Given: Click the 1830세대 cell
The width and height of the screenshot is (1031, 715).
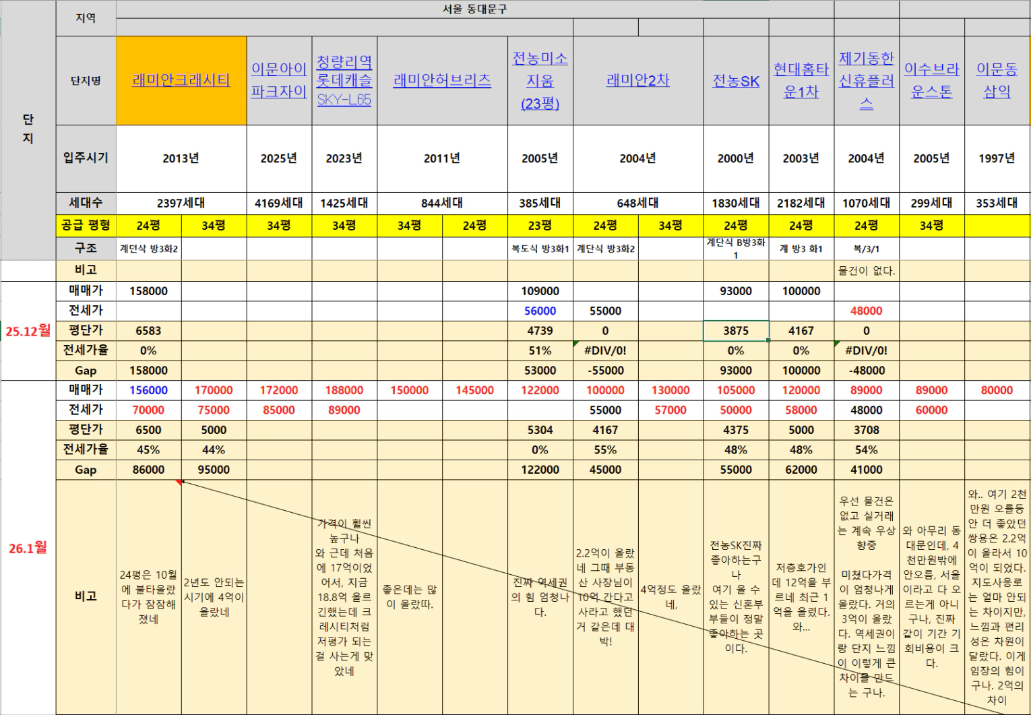Looking at the screenshot, I should pyautogui.click(x=736, y=203).
